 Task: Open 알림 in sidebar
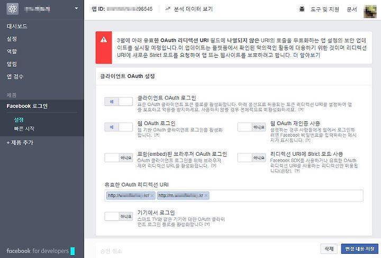point(12,64)
